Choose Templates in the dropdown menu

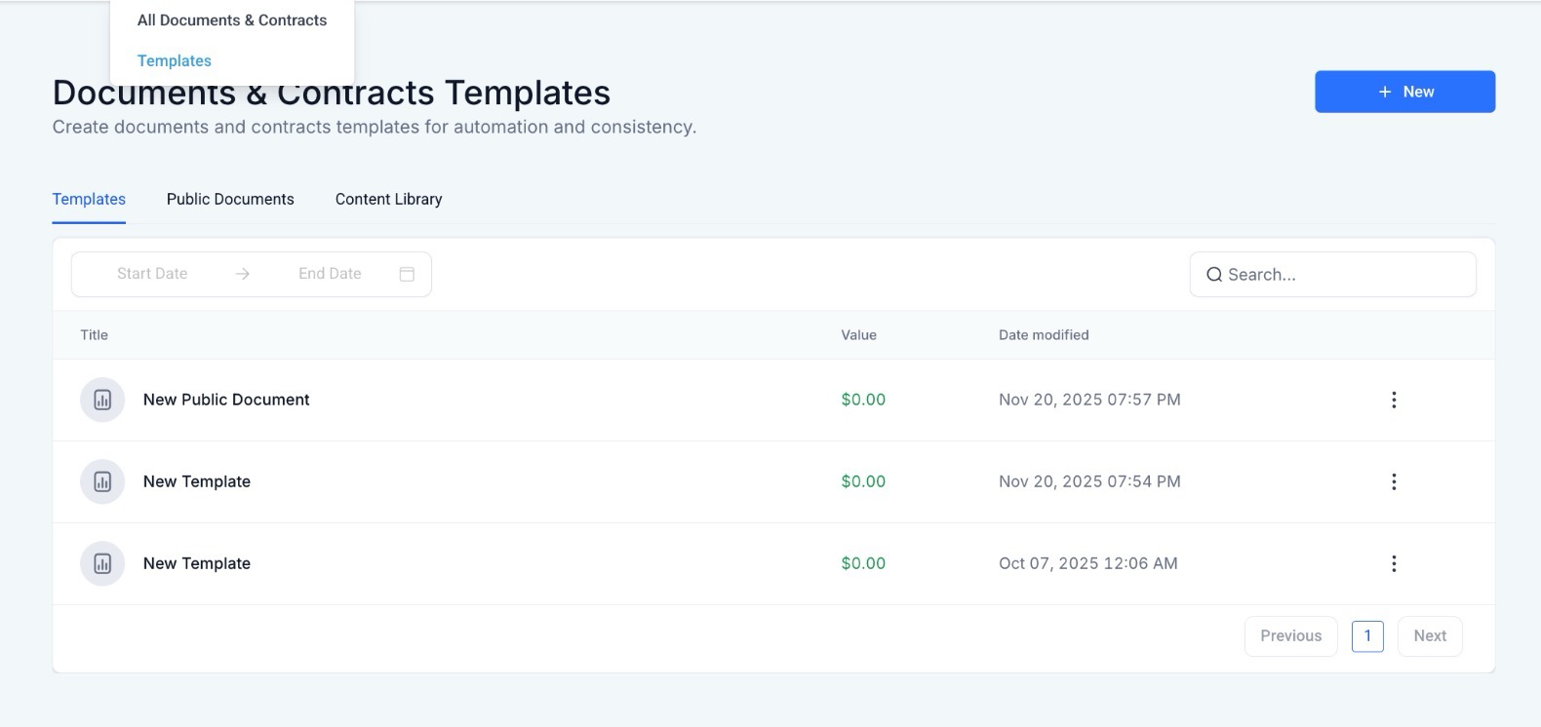[175, 60]
